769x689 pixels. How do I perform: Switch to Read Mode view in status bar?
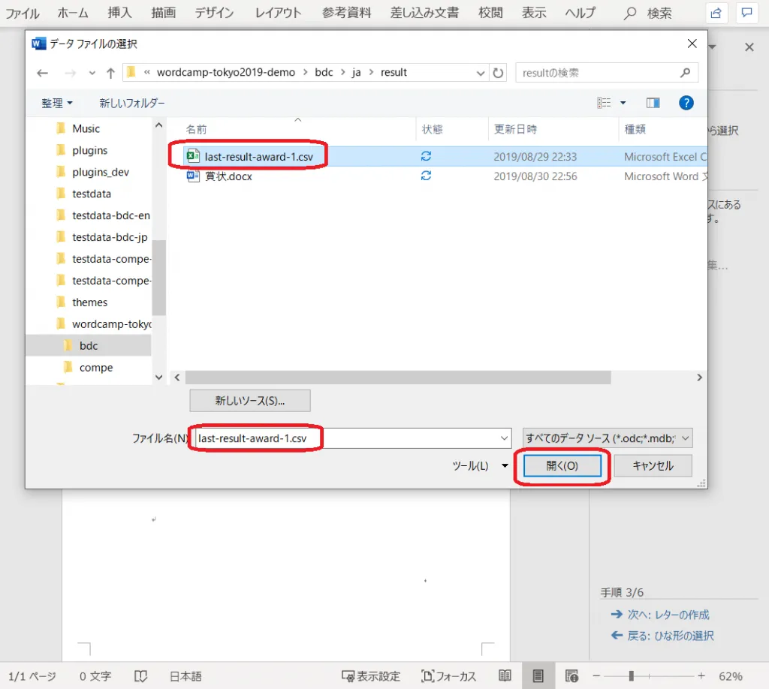(505, 675)
